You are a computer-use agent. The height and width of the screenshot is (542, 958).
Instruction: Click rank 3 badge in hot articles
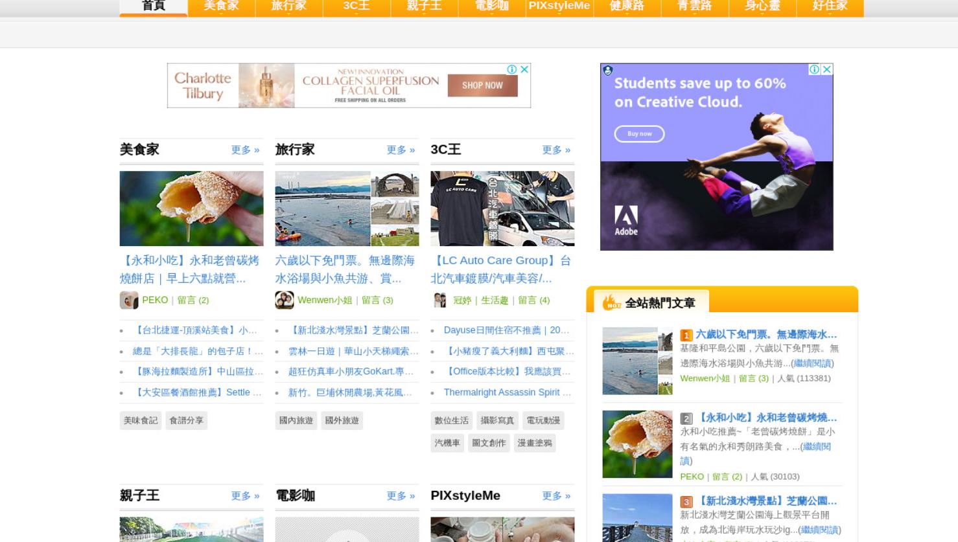point(686,502)
